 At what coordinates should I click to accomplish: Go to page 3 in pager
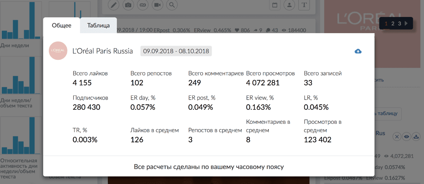point(399,24)
